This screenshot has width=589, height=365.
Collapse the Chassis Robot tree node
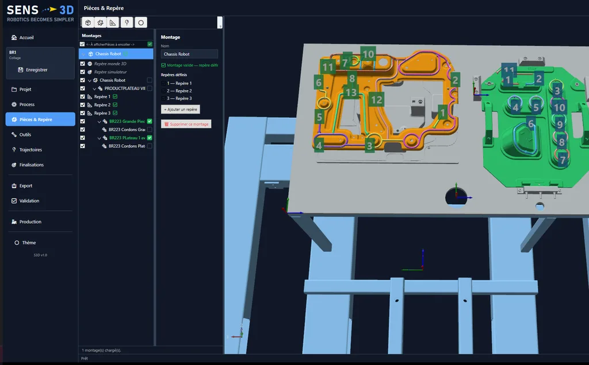tap(90, 80)
